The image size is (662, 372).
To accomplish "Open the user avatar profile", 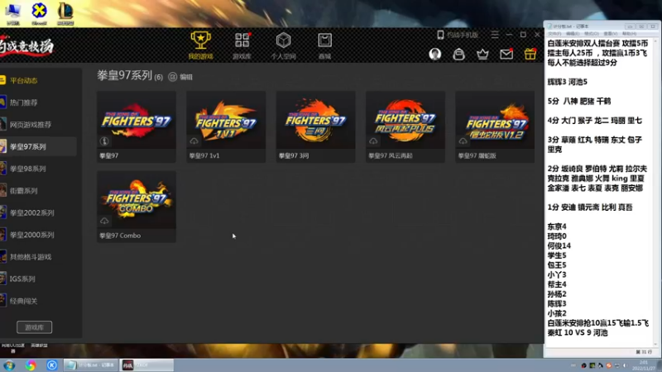I will click(435, 54).
